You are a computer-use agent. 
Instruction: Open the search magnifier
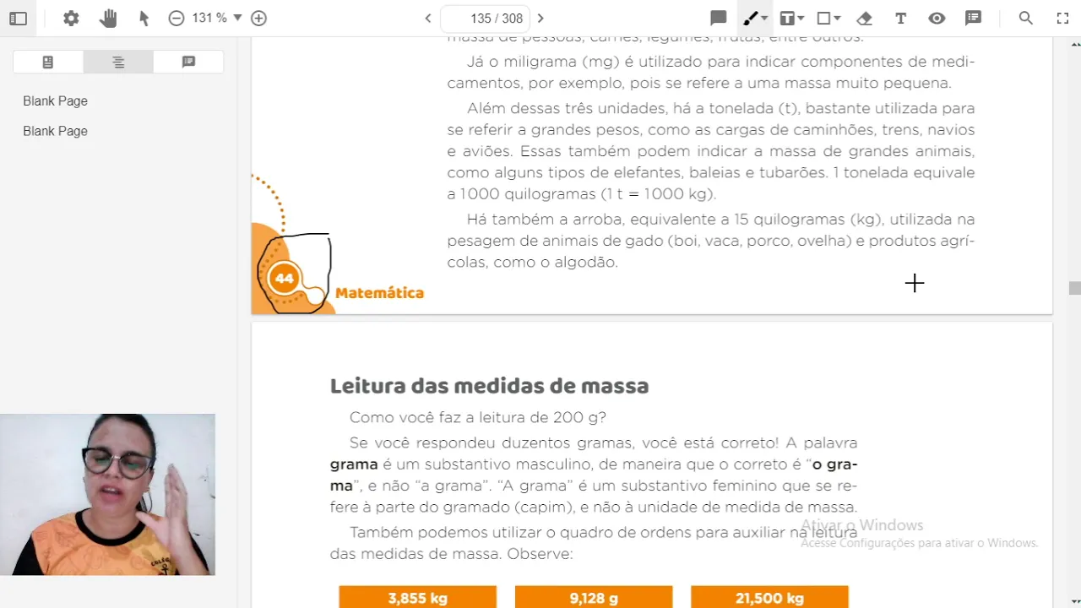(1025, 18)
